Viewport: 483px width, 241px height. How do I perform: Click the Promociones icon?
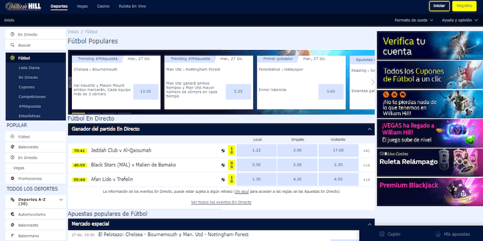click(12, 178)
